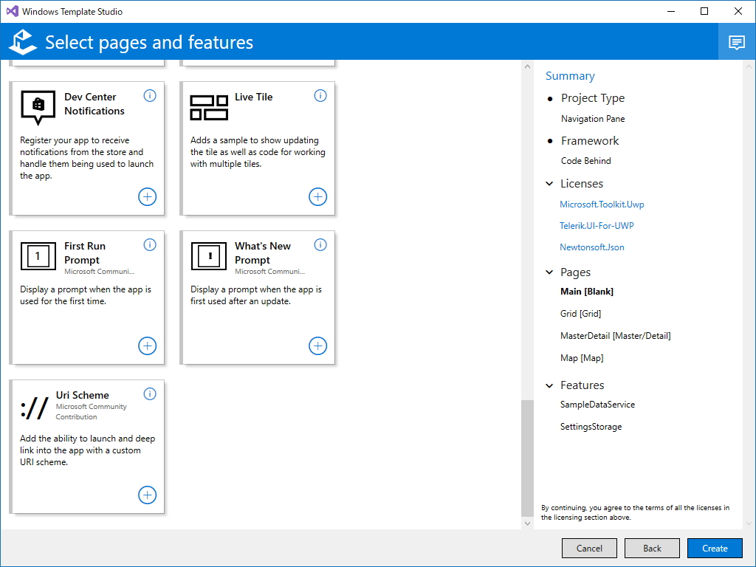Add the First Run Prompt feature
The image size is (756, 567).
tap(148, 346)
